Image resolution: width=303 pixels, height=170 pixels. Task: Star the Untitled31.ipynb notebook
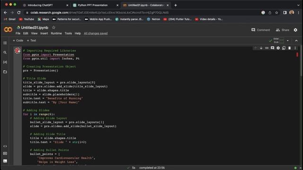click(x=53, y=27)
